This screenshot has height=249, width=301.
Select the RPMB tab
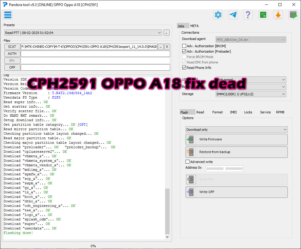pyautogui.click(x=280, y=112)
